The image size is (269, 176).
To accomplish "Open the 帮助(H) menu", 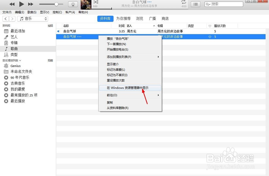I will coord(83,12).
